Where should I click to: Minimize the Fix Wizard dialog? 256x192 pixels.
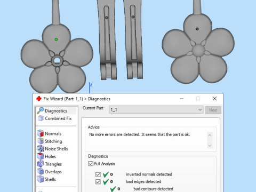pyautogui.click(x=181, y=99)
